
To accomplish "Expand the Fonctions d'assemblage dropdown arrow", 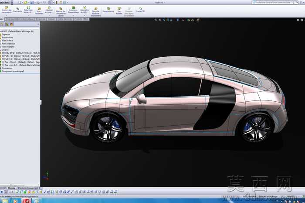I will [x=73, y=16].
